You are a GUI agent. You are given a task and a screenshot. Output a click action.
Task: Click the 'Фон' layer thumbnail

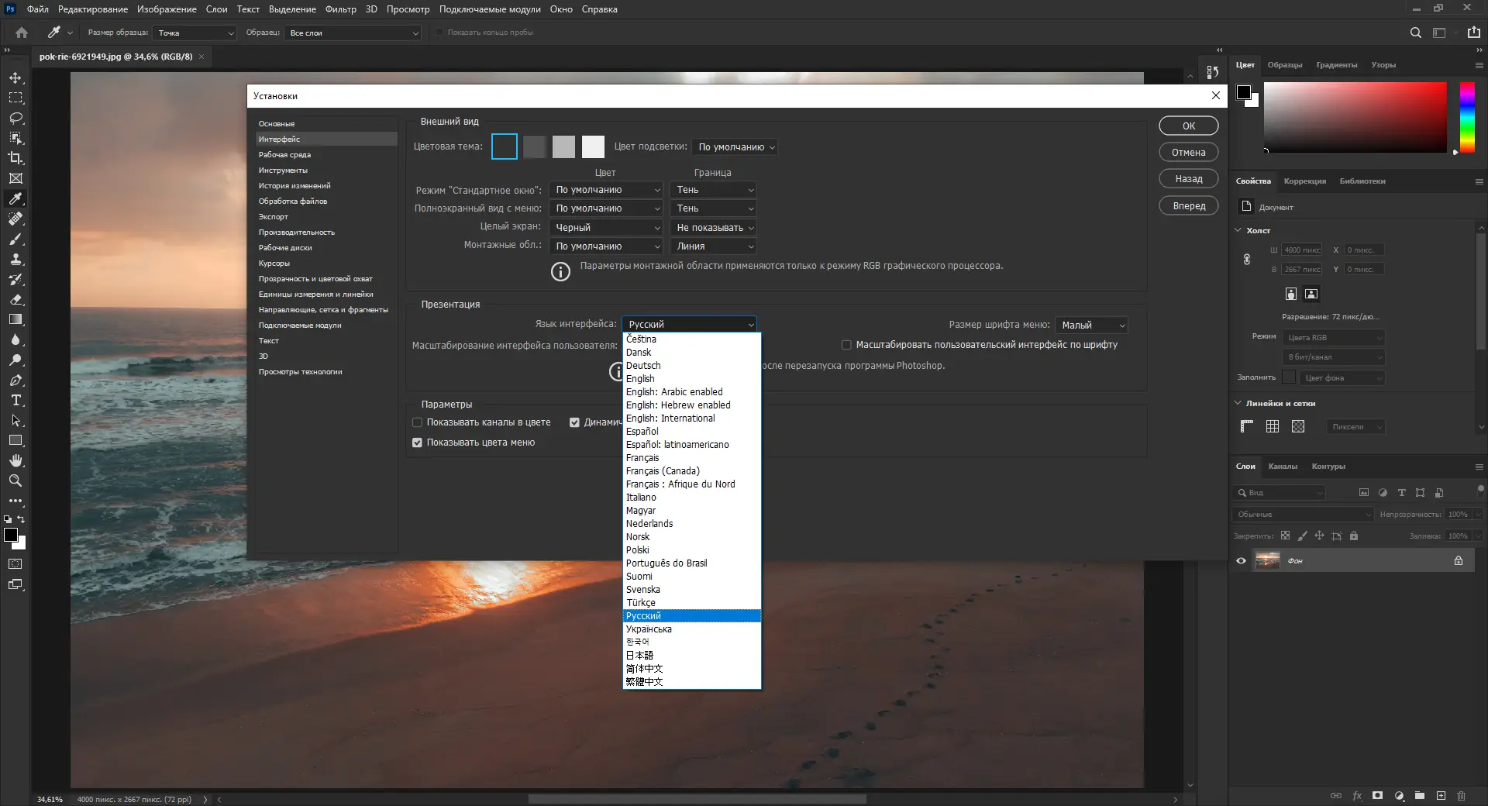(x=1267, y=560)
